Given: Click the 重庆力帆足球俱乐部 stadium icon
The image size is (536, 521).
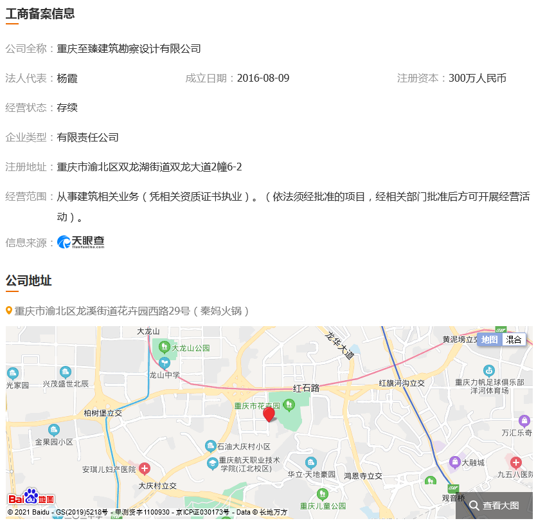Looking at the screenshot, I should point(489,371).
